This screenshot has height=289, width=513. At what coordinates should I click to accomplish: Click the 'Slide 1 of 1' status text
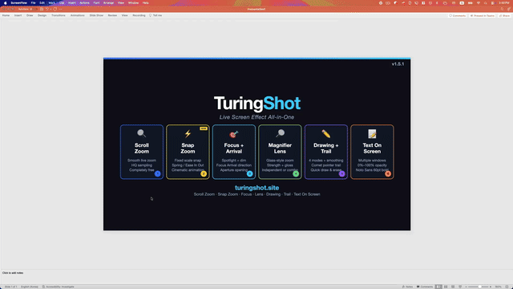pyautogui.click(x=10, y=287)
